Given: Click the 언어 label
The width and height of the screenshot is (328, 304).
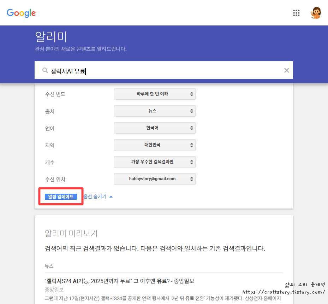Looking at the screenshot, I should pyautogui.click(x=50, y=128).
